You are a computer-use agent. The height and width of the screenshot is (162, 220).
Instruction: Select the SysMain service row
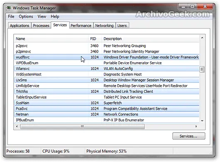coord(107,103)
